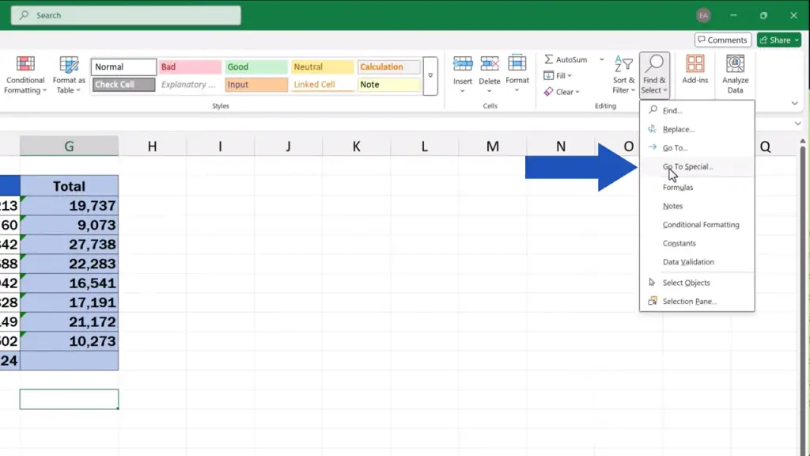The image size is (810, 456).
Task: Open the AutoSum dropdown arrow
Action: [601, 59]
